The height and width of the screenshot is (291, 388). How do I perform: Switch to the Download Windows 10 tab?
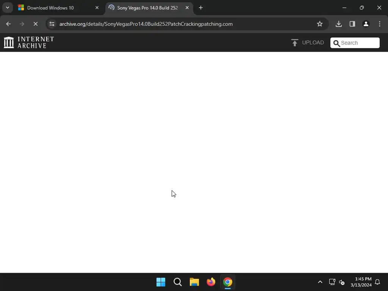(x=59, y=8)
